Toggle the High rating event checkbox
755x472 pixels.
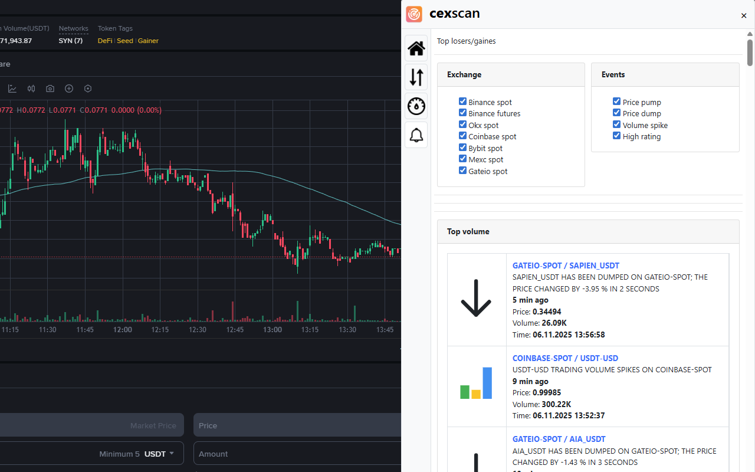click(x=616, y=136)
